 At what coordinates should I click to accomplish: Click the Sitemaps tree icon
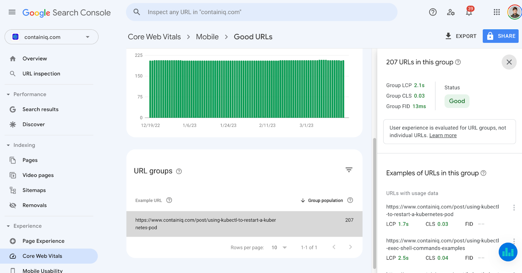coord(13,190)
